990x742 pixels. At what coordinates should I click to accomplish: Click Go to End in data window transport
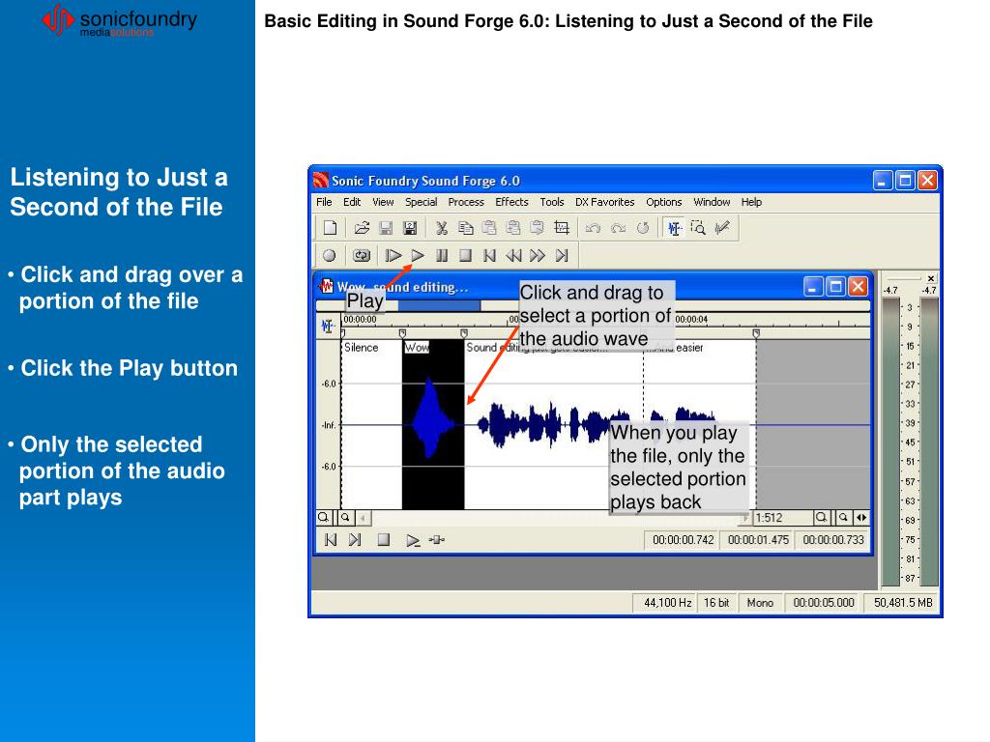[x=355, y=540]
